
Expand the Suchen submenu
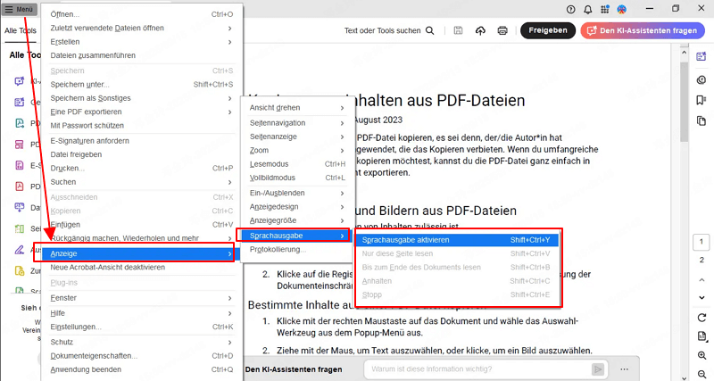(x=141, y=182)
